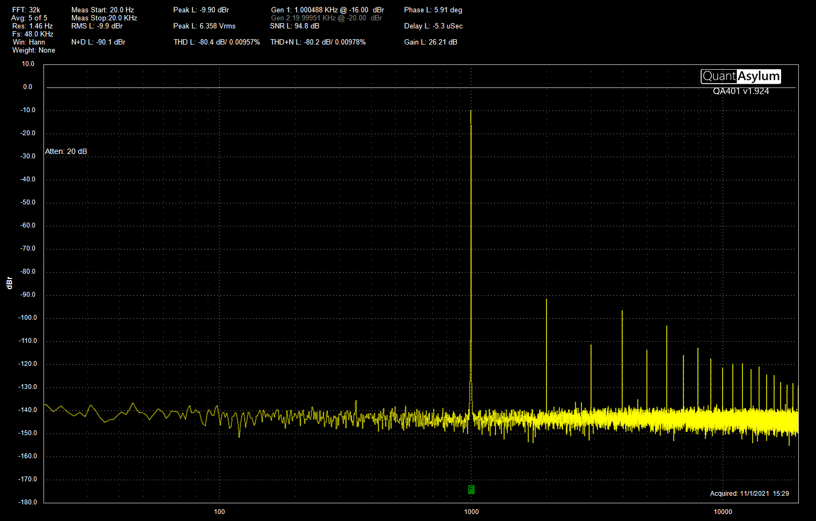Click the 'Win: Hann' text
The height and width of the screenshot is (521, 816).
pyautogui.click(x=29, y=42)
